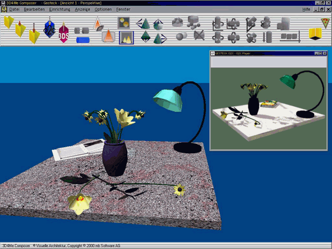Click the cone with orbit ring icon
The image size is (332, 249).
click(97, 24)
